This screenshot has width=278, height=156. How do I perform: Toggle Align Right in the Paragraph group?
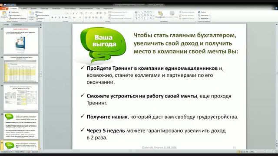[x=93, y=17]
